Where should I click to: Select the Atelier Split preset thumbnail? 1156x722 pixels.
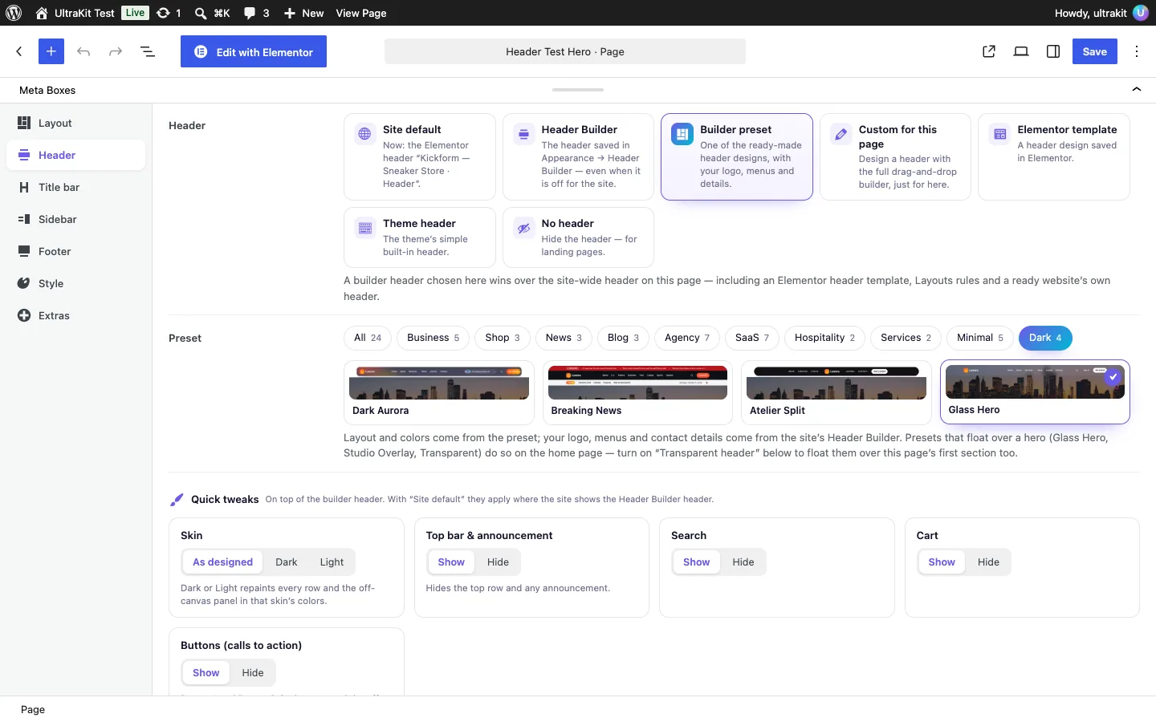(x=836, y=392)
